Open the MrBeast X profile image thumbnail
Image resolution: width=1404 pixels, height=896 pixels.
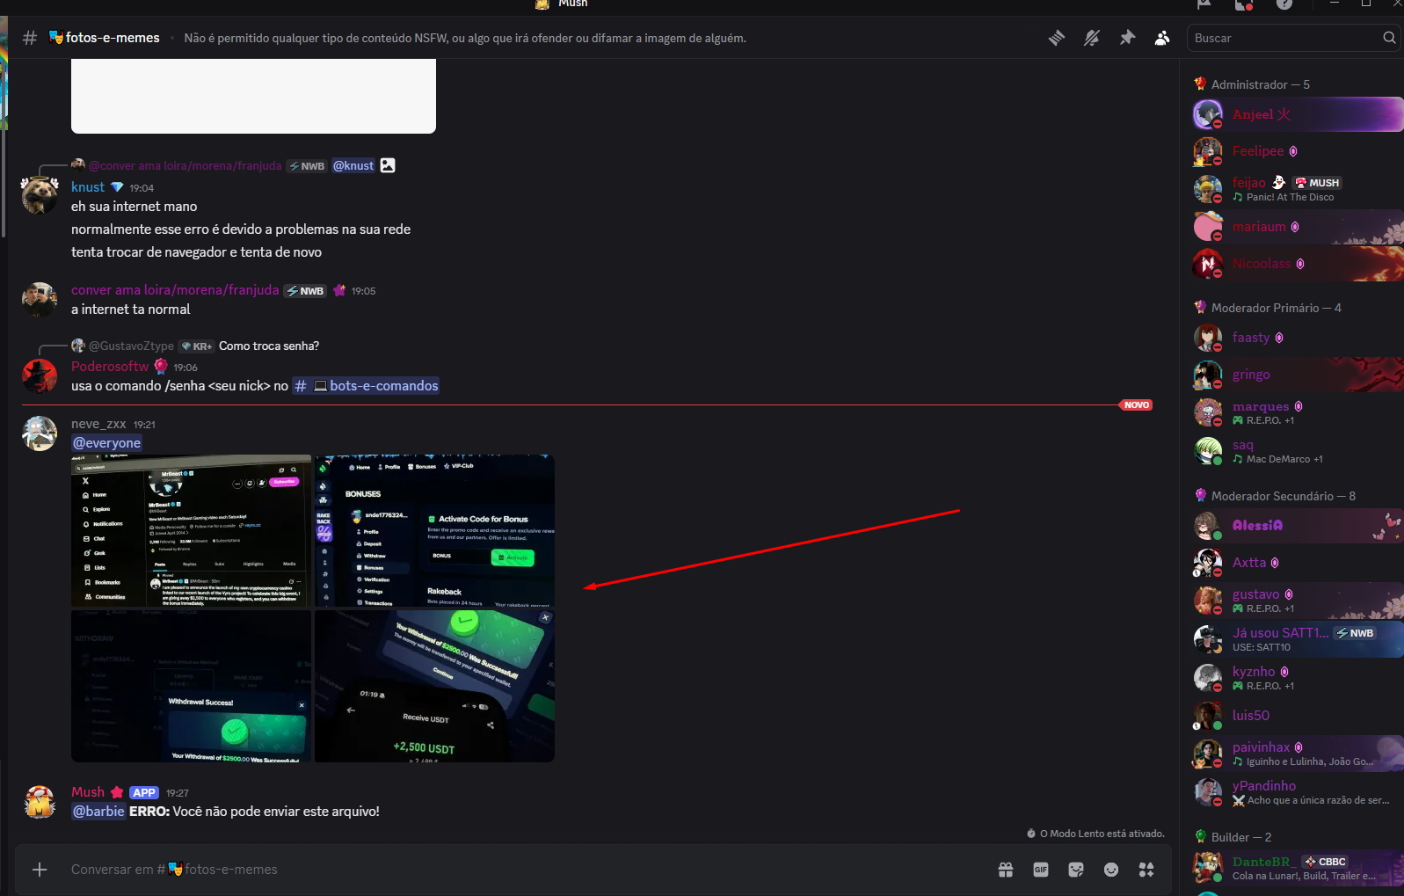191,530
